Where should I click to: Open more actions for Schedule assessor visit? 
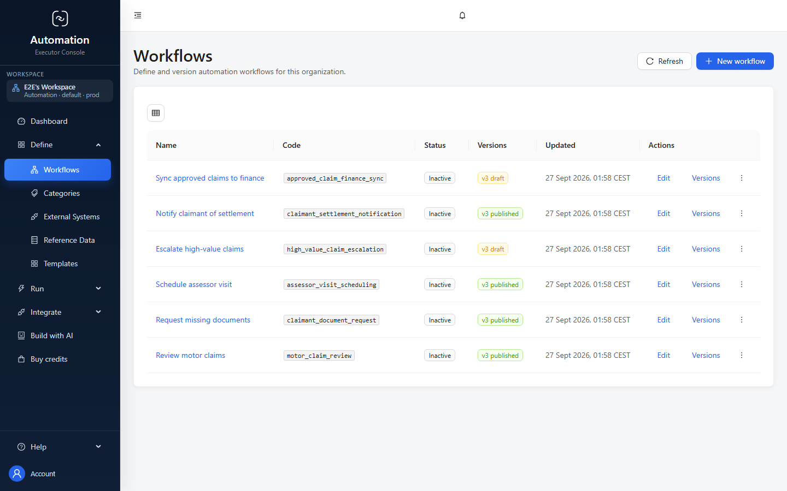742,284
